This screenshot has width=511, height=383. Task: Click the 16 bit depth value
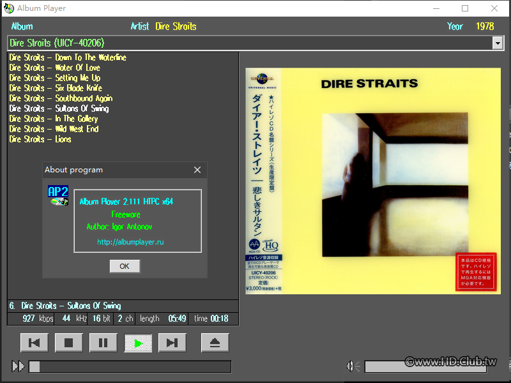(101, 319)
